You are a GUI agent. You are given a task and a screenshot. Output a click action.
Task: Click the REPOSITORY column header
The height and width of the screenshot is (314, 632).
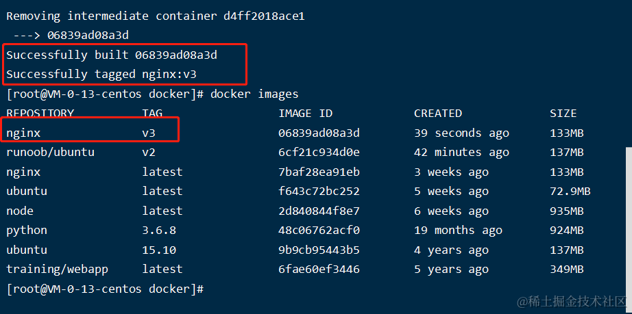40,113
